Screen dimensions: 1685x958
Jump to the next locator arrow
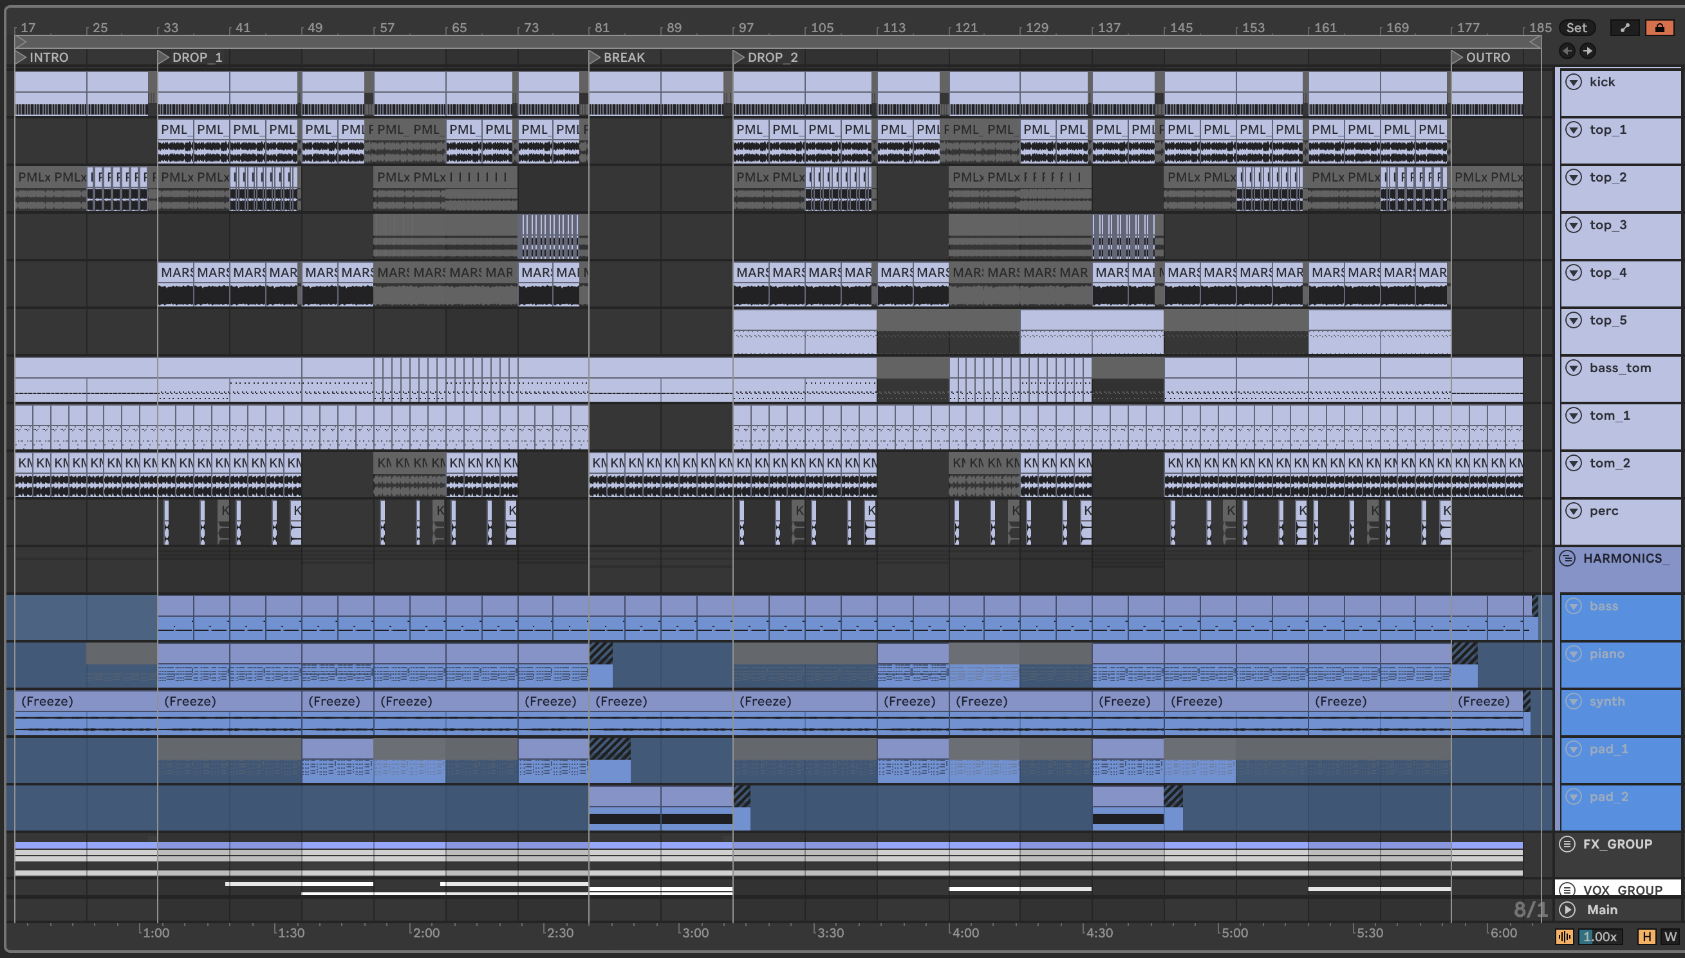tap(1587, 51)
